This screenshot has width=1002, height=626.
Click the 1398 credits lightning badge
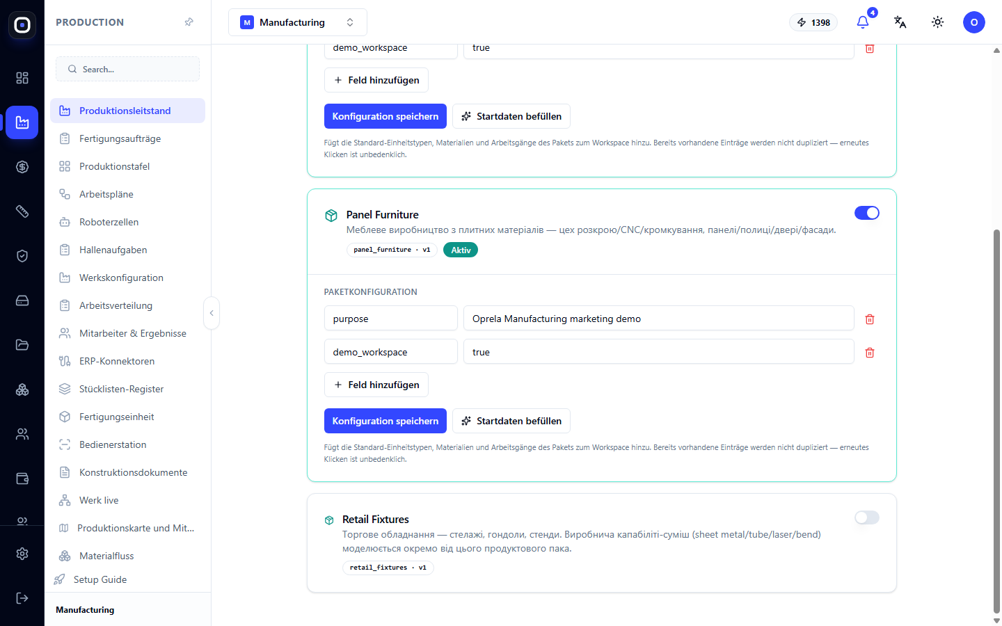coord(813,22)
